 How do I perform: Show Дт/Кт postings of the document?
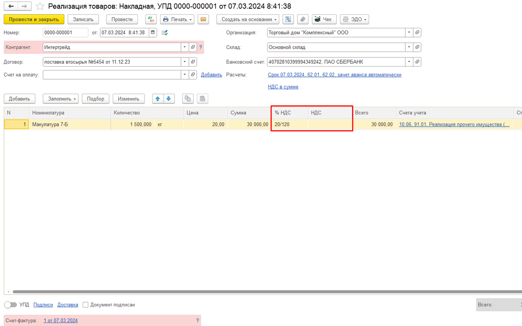(x=151, y=20)
